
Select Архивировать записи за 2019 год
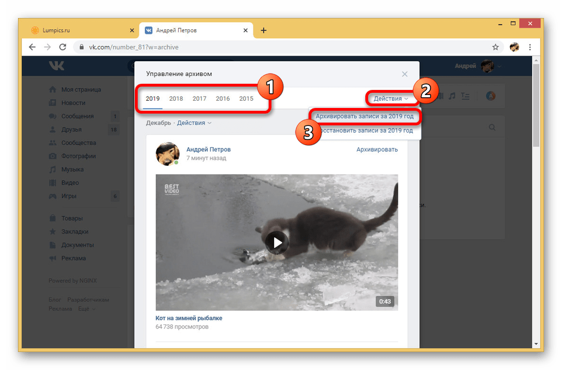click(364, 116)
